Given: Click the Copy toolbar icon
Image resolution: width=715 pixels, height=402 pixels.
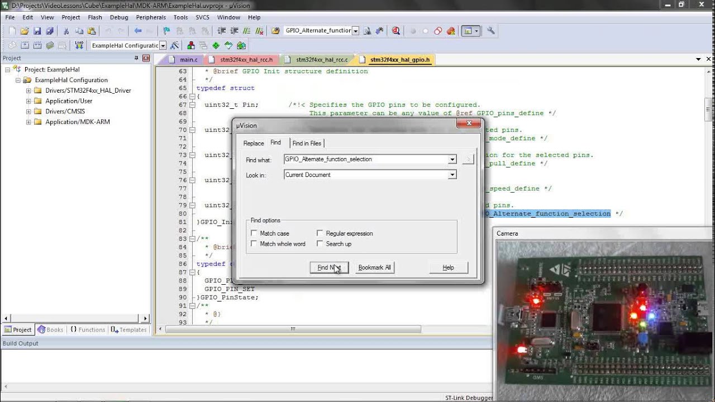Looking at the screenshot, I should [x=79, y=31].
